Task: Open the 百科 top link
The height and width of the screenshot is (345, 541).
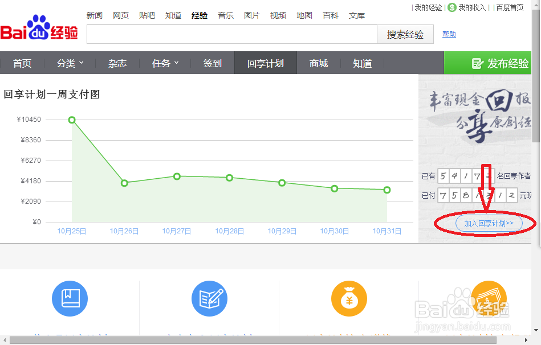Action: 331,15
